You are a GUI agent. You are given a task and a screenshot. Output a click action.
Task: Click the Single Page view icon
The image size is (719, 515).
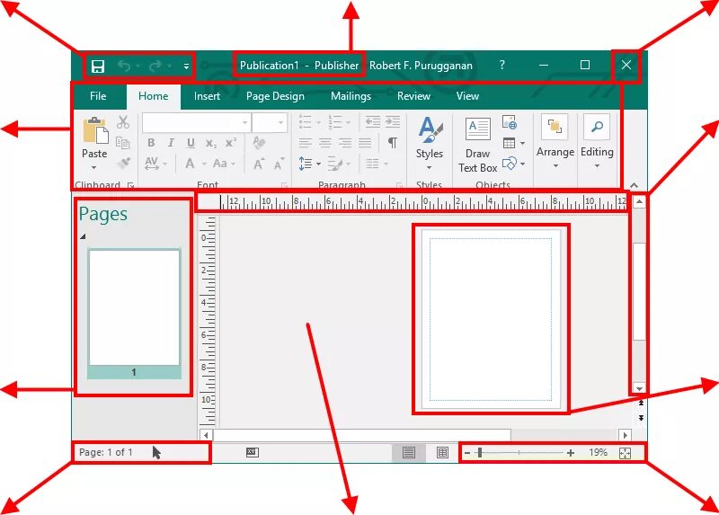409,453
